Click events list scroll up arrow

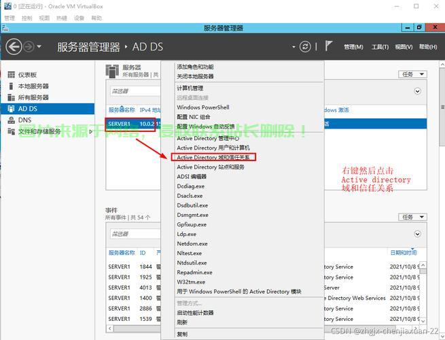tap(423, 265)
